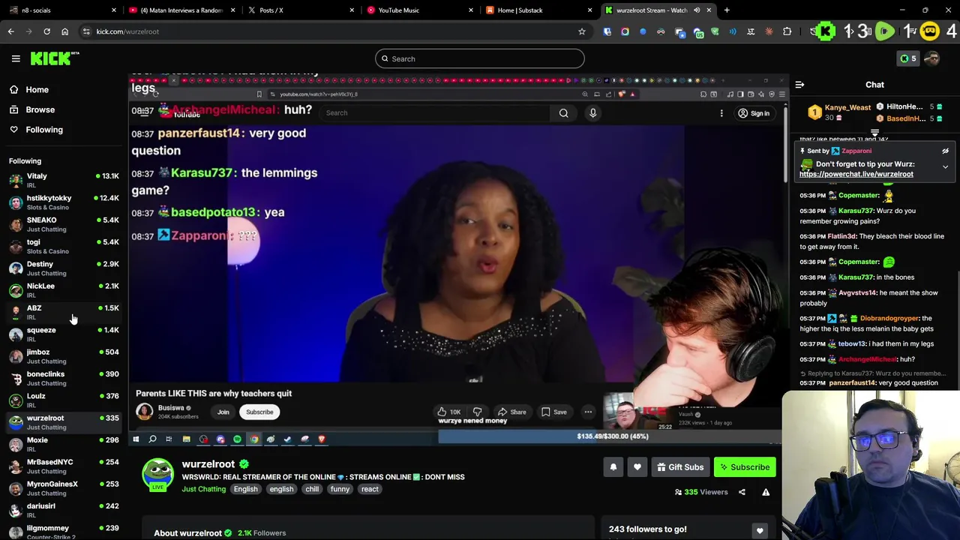Select the funny tag
This screenshot has height=540, width=960.
pos(340,489)
